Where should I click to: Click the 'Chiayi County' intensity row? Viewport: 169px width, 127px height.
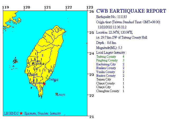tap(110, 83)
